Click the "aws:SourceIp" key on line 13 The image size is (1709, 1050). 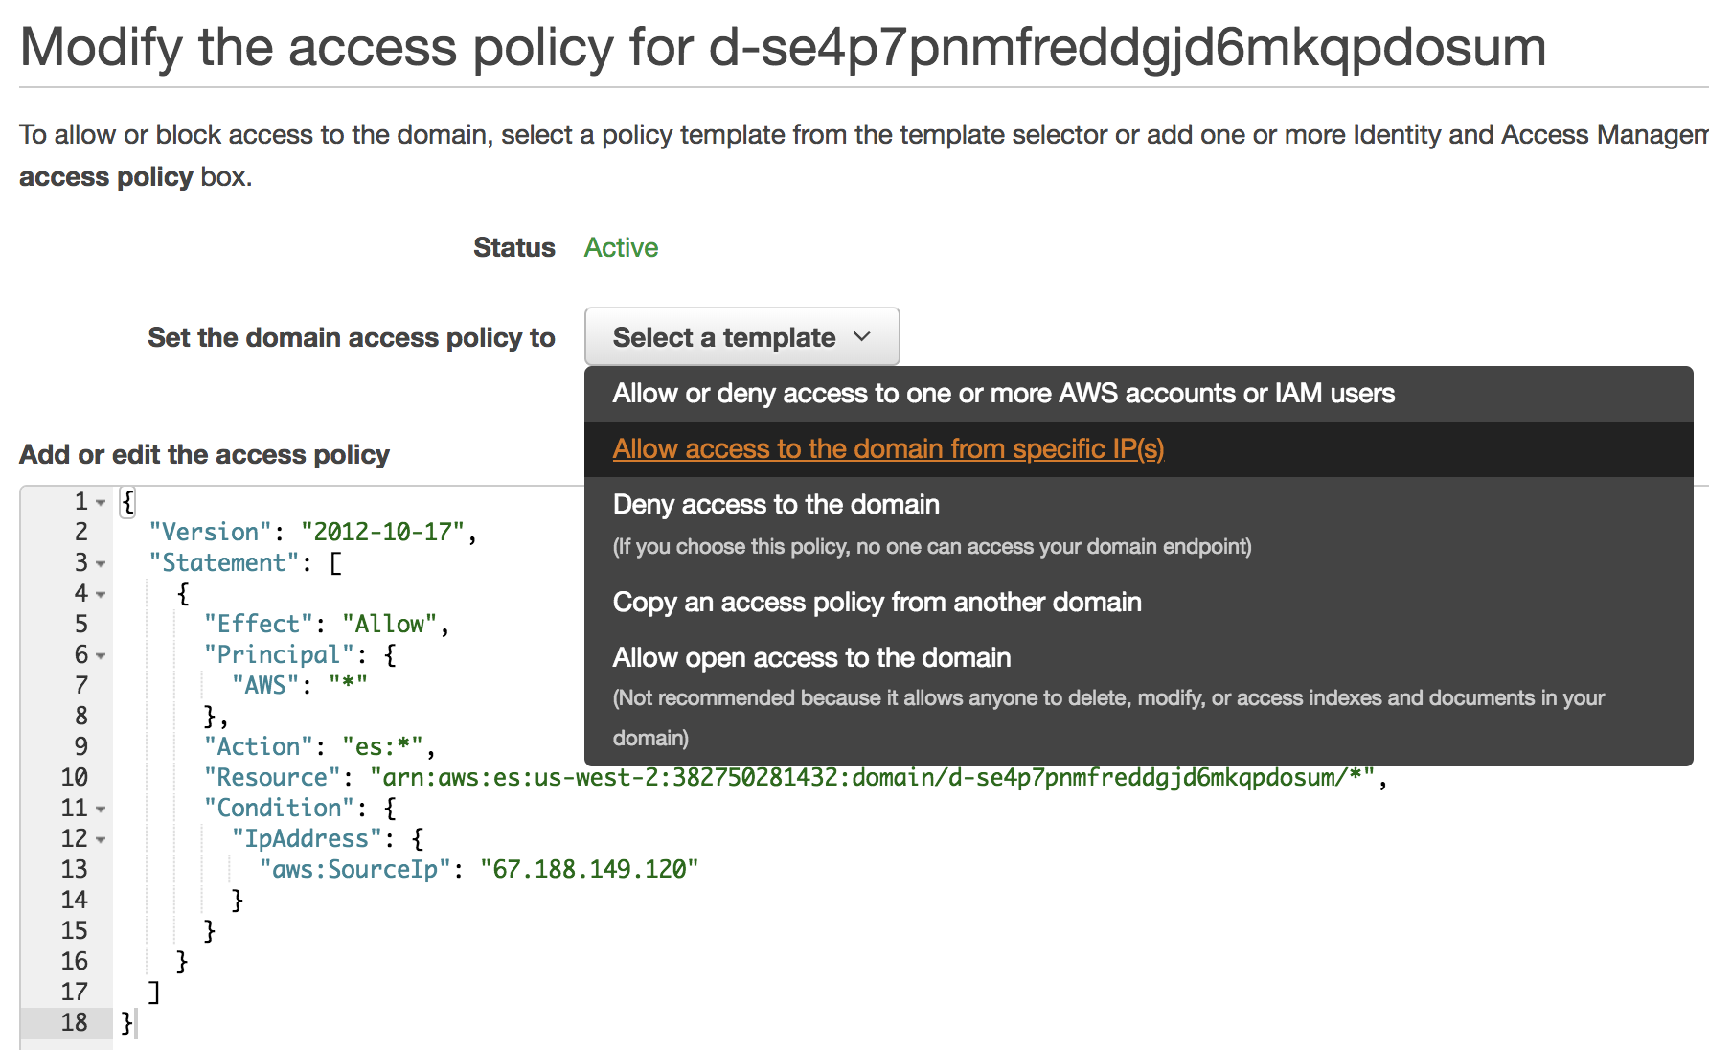click(355, 869)
